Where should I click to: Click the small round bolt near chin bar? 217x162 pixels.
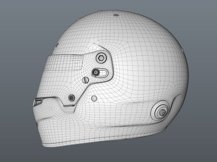point(71,98)
